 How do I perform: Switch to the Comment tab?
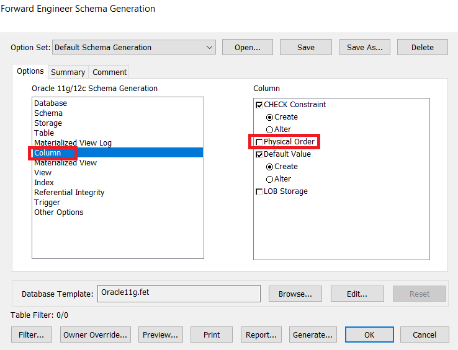(x=109, y=72)
